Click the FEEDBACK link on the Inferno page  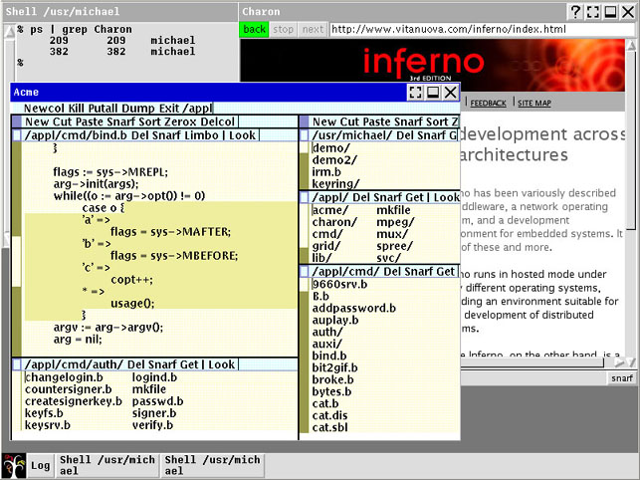coord(488,103)
